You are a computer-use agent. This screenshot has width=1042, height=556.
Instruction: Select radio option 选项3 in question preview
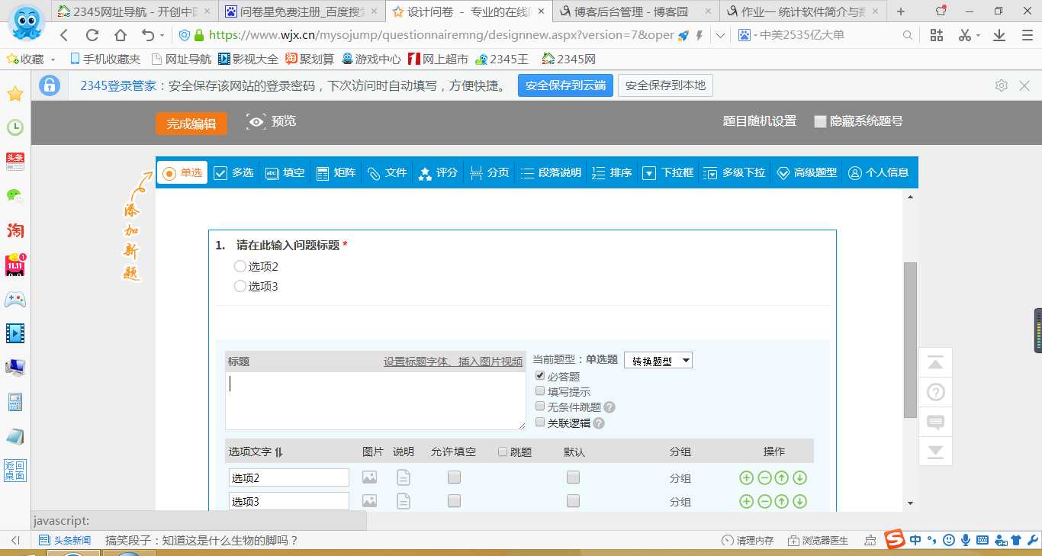240,286
